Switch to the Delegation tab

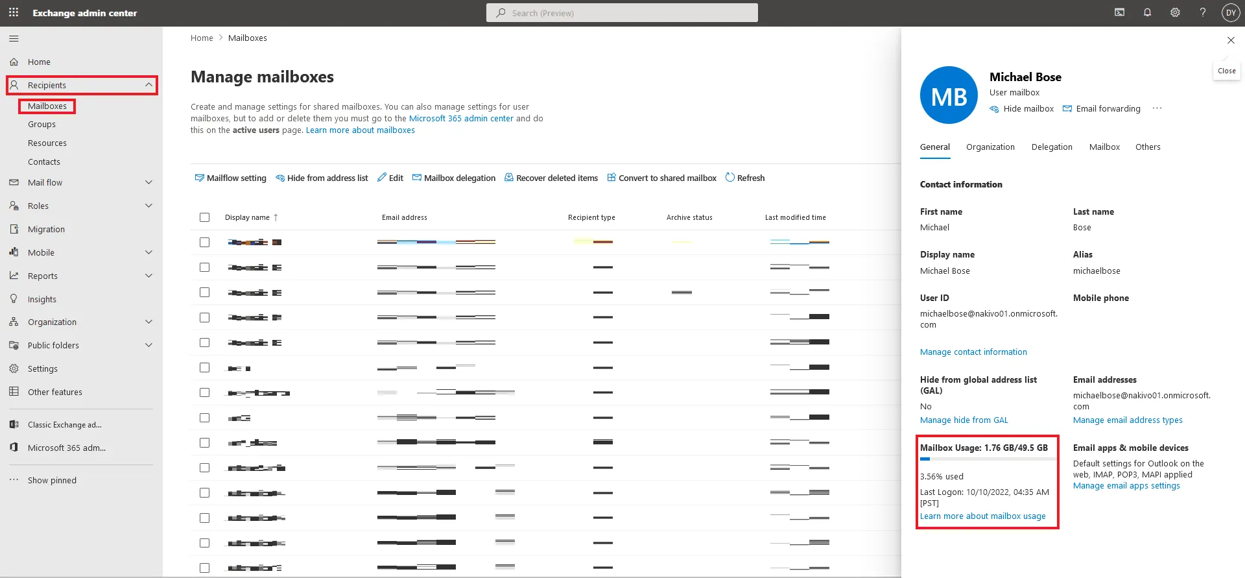pyautogui.click(x=1052, y=147)
